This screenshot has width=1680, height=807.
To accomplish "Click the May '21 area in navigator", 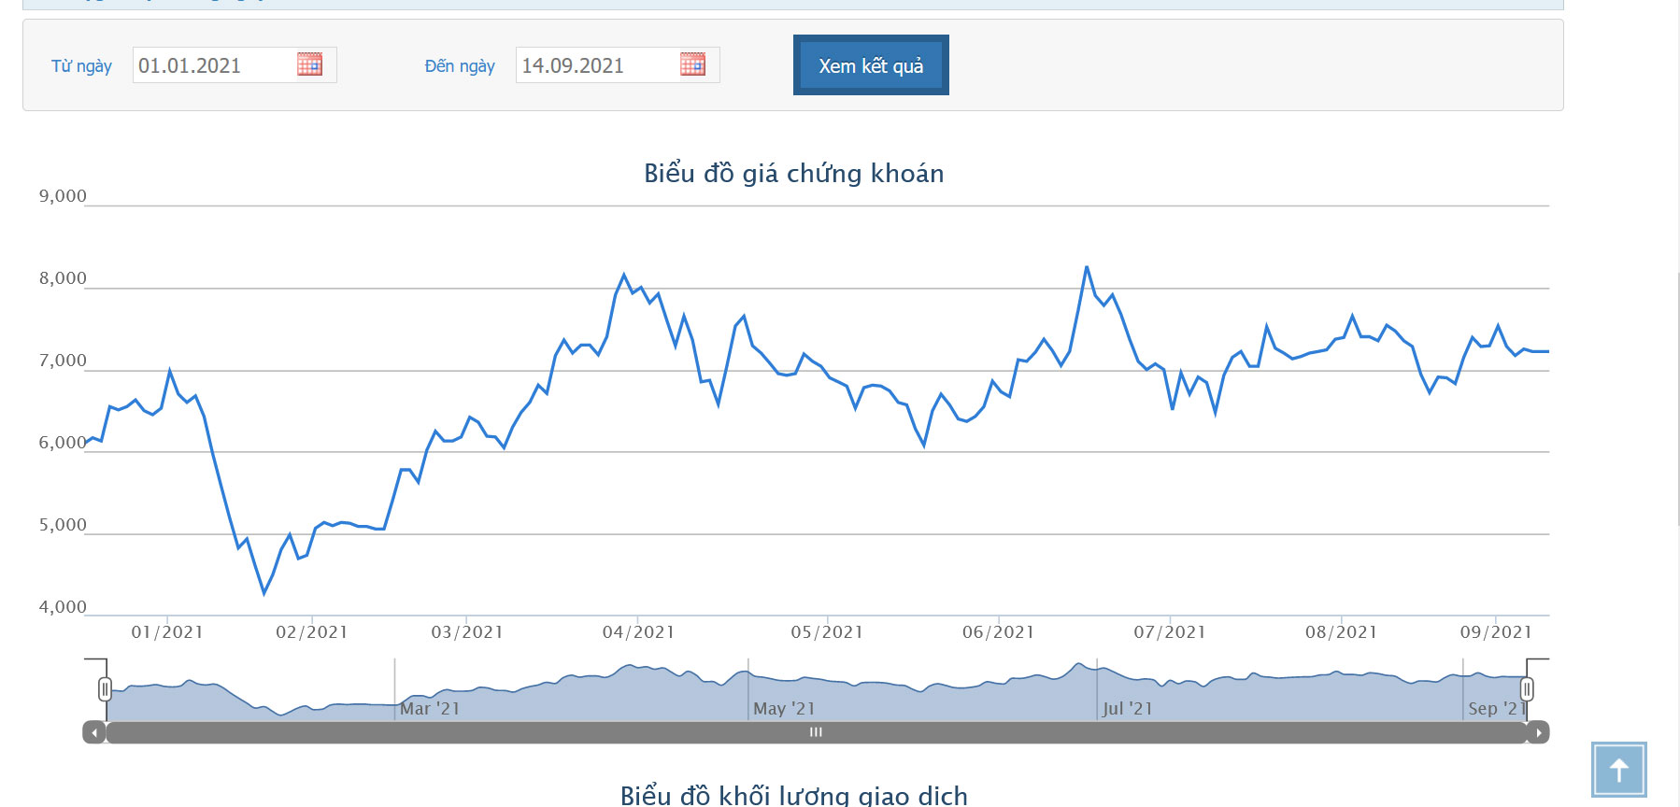I will tap(784, 708).
